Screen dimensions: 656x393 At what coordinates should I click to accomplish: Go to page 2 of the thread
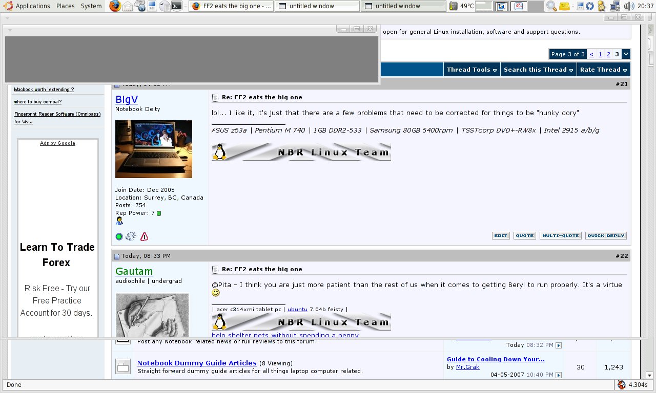click(x=608, y=54)
